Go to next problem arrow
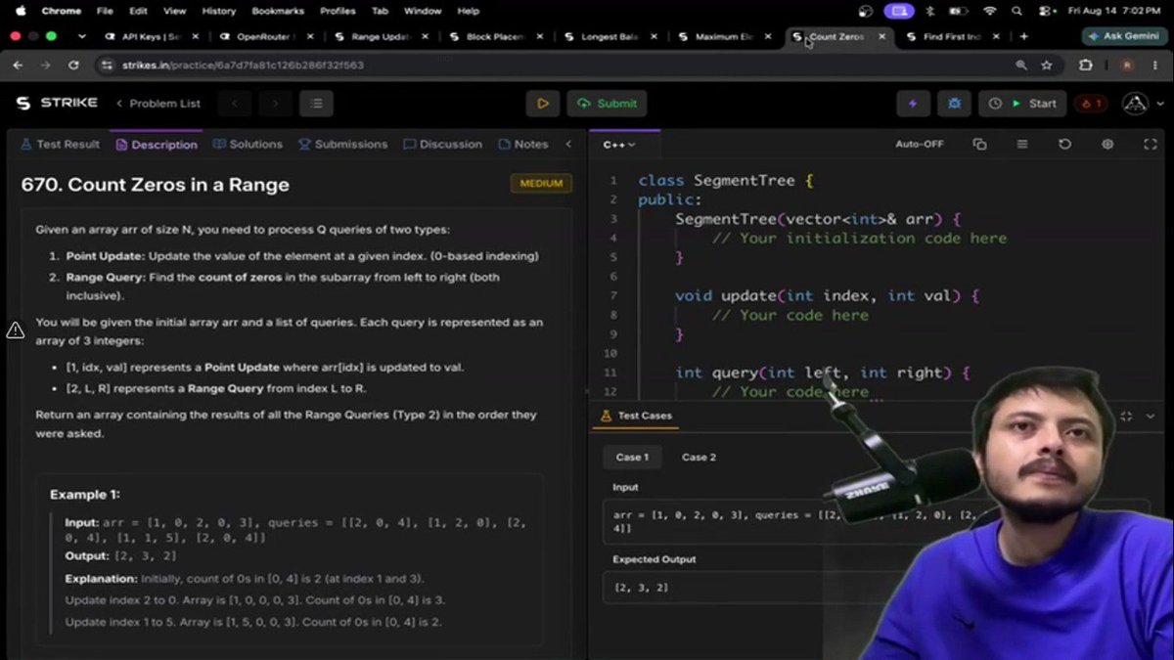The image size is (1174, 660). (x=275, y=104)
